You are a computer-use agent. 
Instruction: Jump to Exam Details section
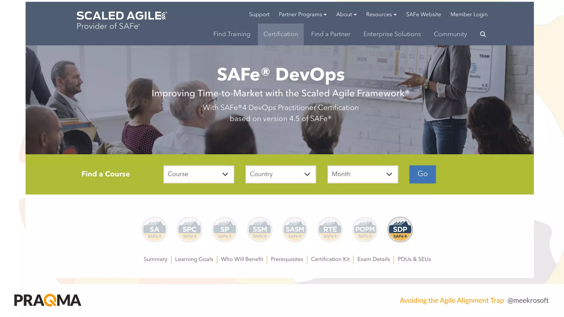pyautogui.click(x=373, y=259)
